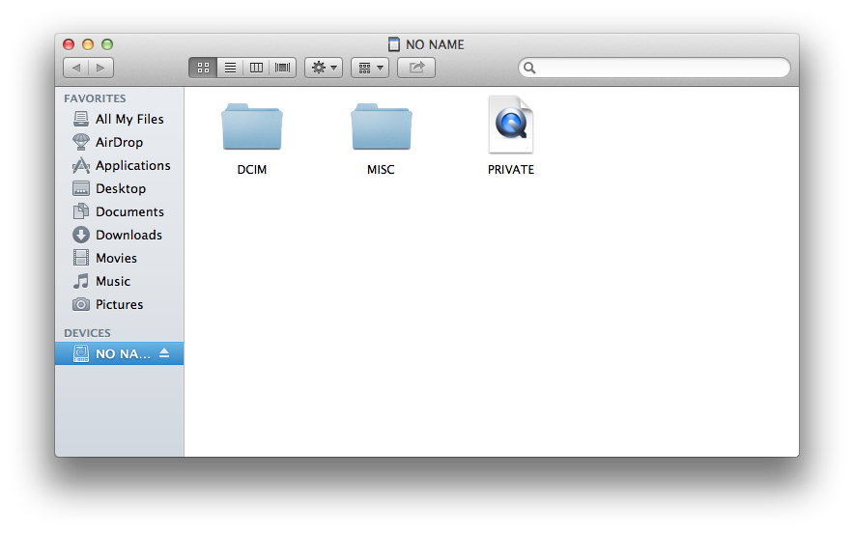Screen dimensions: 854x533
Task: Go forward with the right arrow
Action: [100, 68]
